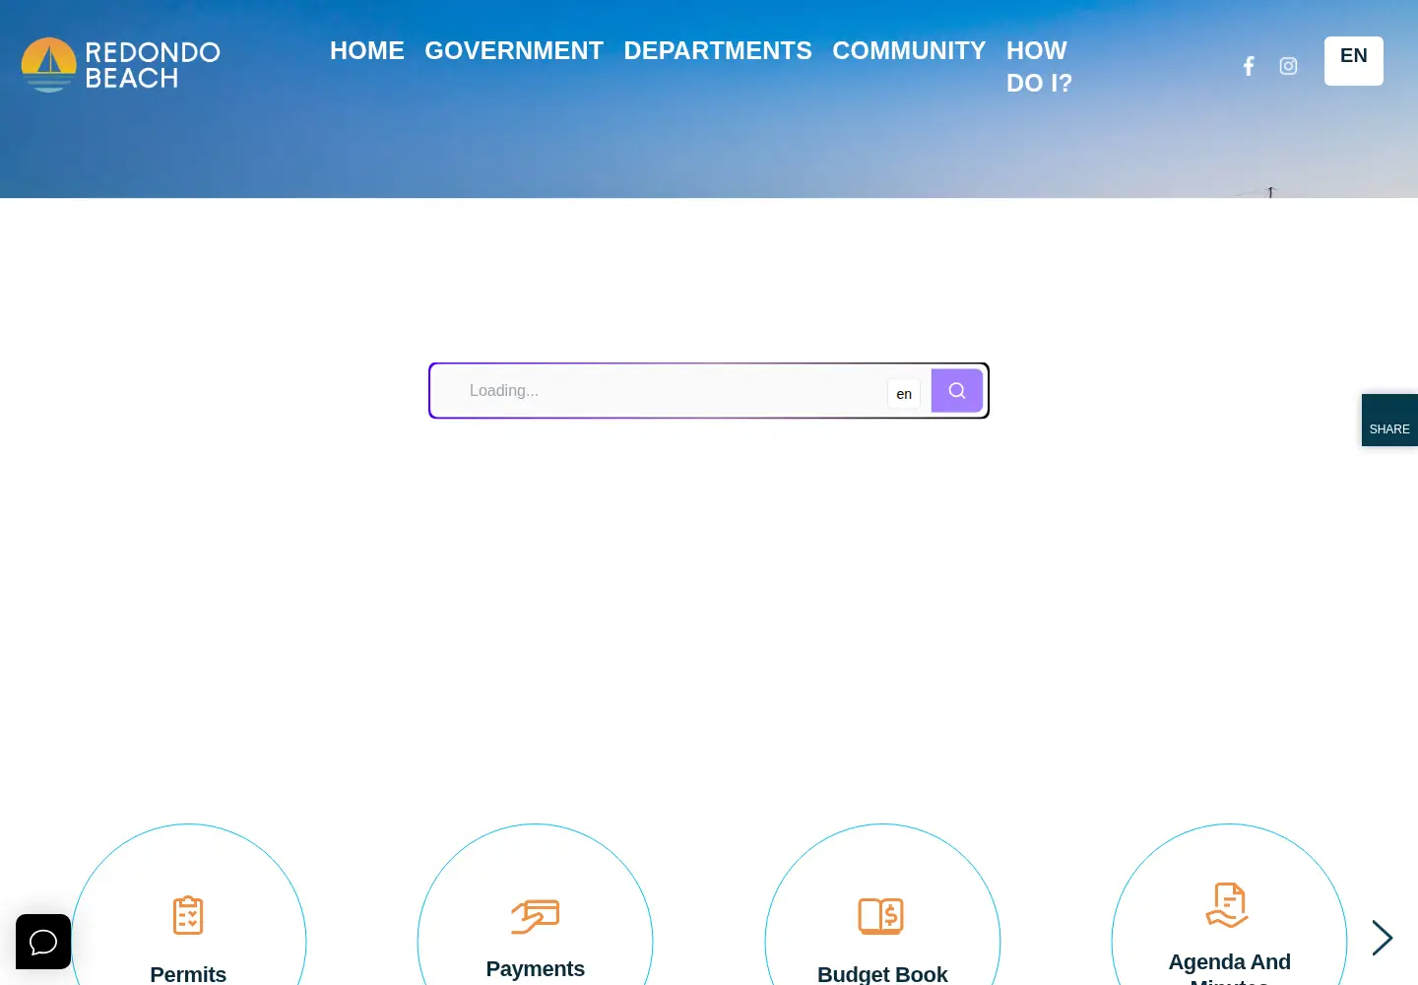Open the GOVERNMENT menu
The width and height of the screenshot is (1418, 985).
click(514, 50)
